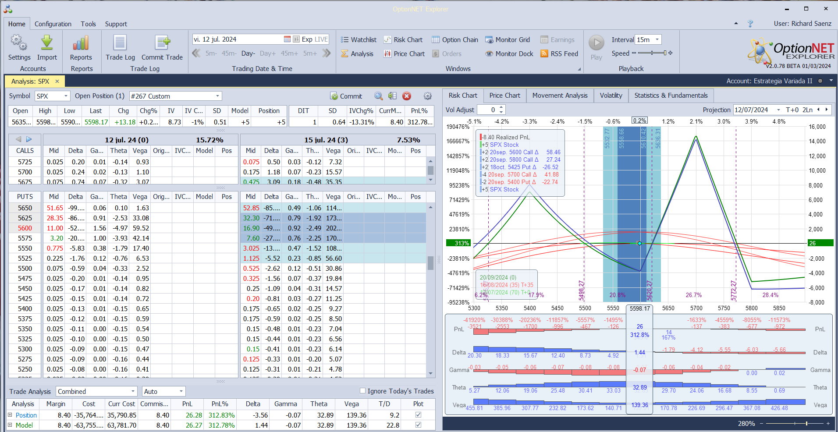This screenshot has height=432, width=838.
Task: Open the Option Chain window
Action: tap(455, 40)
